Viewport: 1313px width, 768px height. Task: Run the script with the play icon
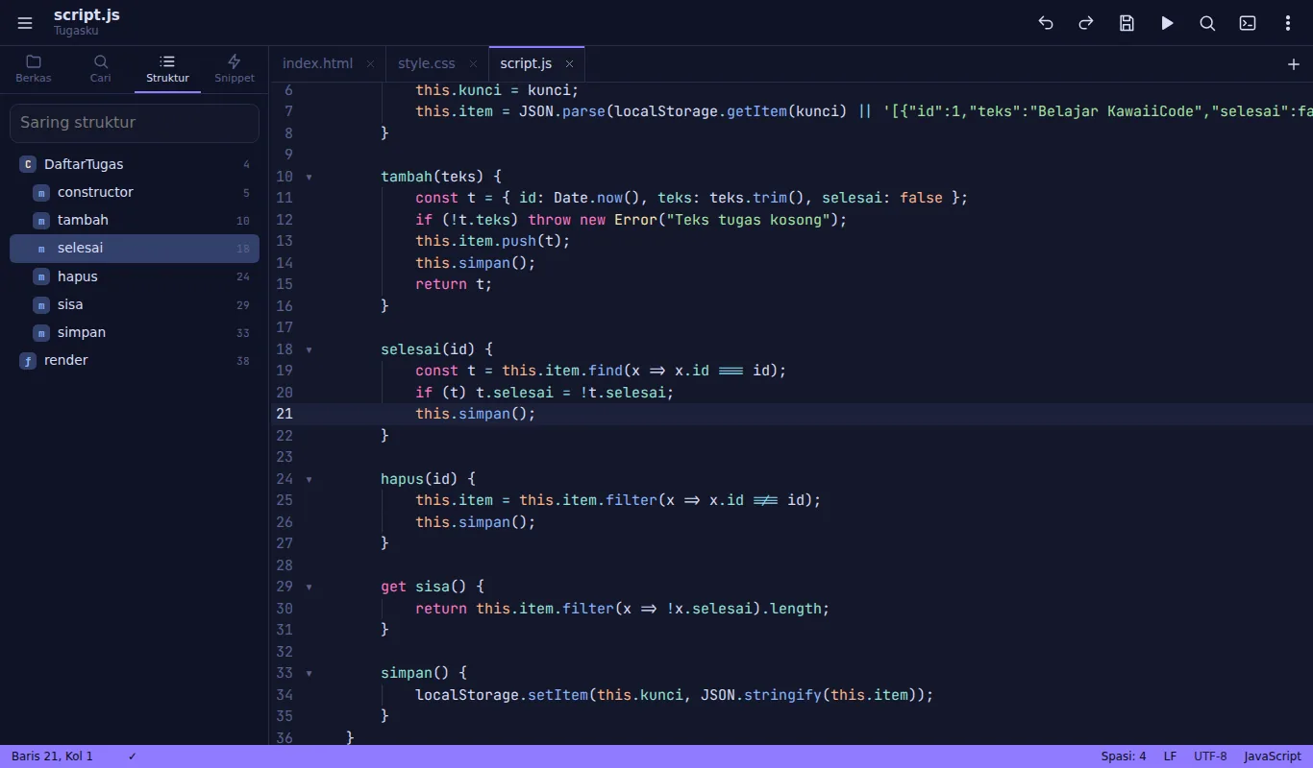point(1167,23)
